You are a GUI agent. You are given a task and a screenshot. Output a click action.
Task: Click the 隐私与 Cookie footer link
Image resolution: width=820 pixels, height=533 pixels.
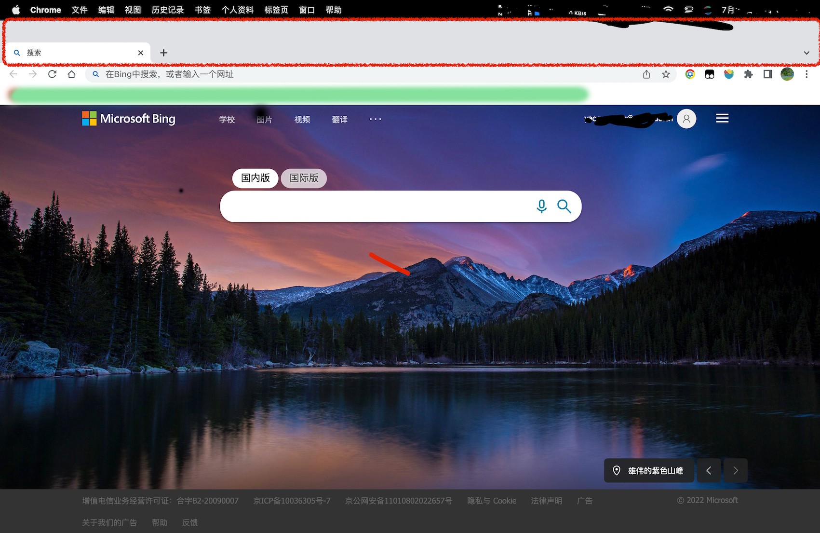[491, 501]
